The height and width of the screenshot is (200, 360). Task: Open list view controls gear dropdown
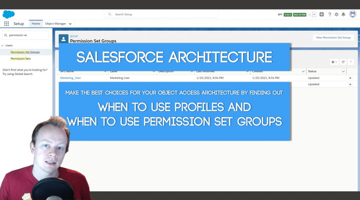point(334,62)
